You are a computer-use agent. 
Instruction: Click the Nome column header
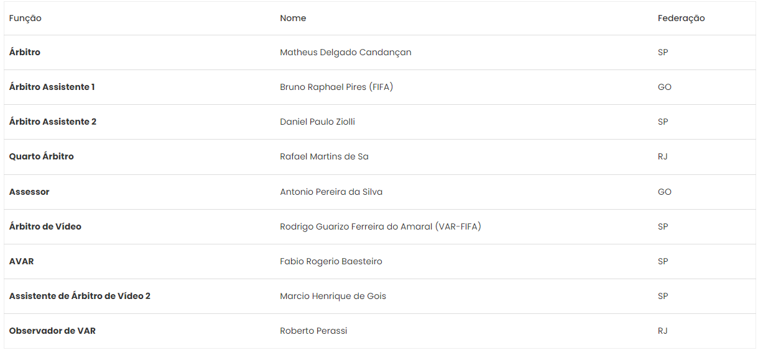[x=293, y=18]
